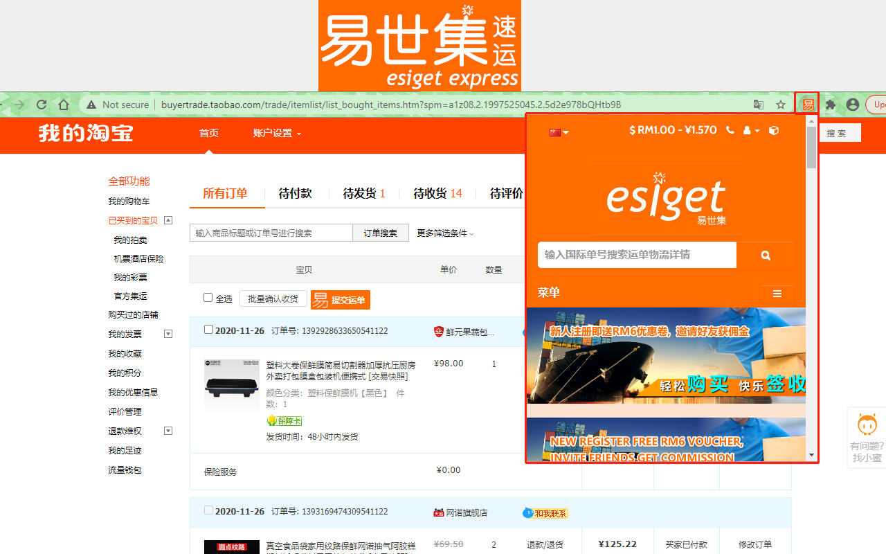Expand the 我的发票 sidebar section
886x554 pixels.
[168, 334]
